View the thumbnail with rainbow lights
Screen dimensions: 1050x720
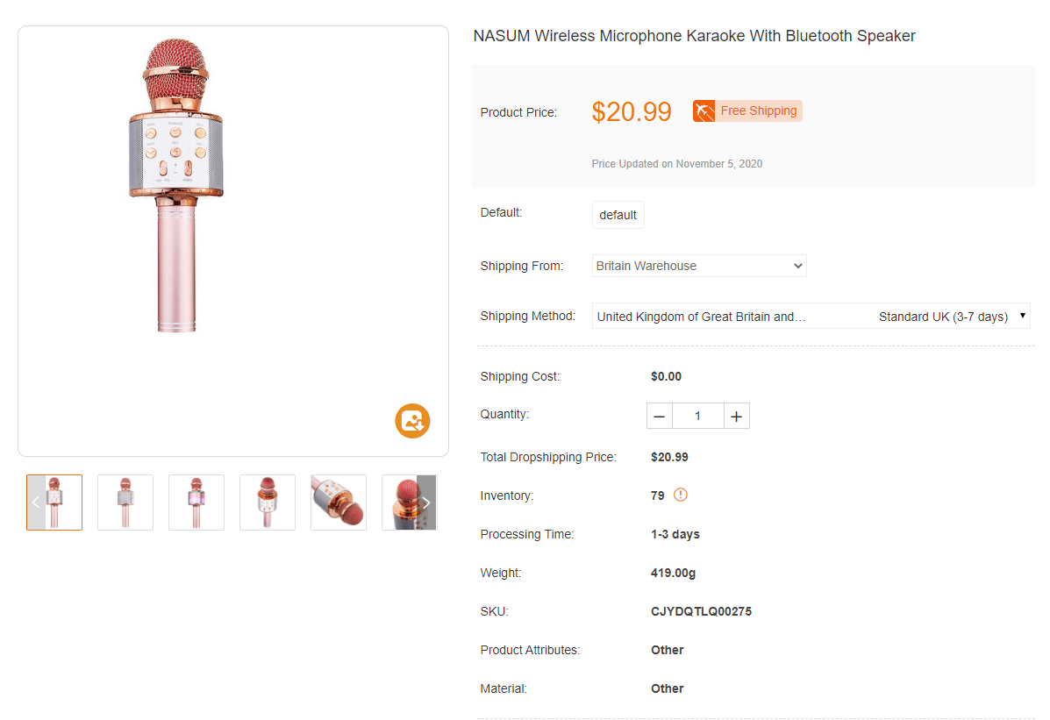click(x=196, y=503)
